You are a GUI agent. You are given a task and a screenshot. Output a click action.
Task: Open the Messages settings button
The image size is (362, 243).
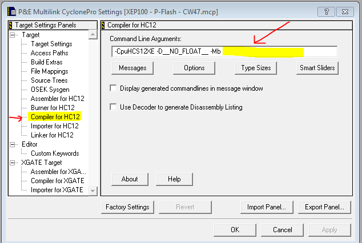pyautogui.click(x=132, y=68)
